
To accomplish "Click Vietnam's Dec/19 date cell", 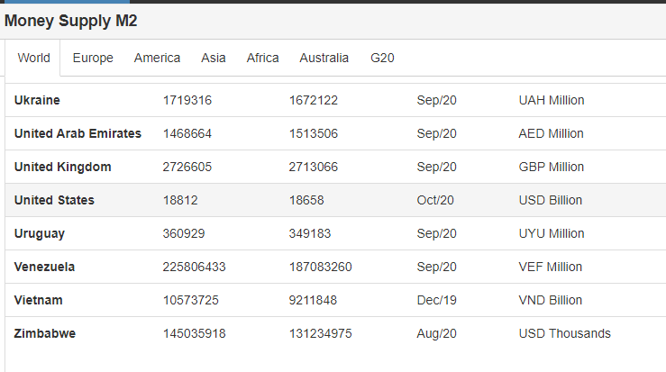I will coord(436,300).
